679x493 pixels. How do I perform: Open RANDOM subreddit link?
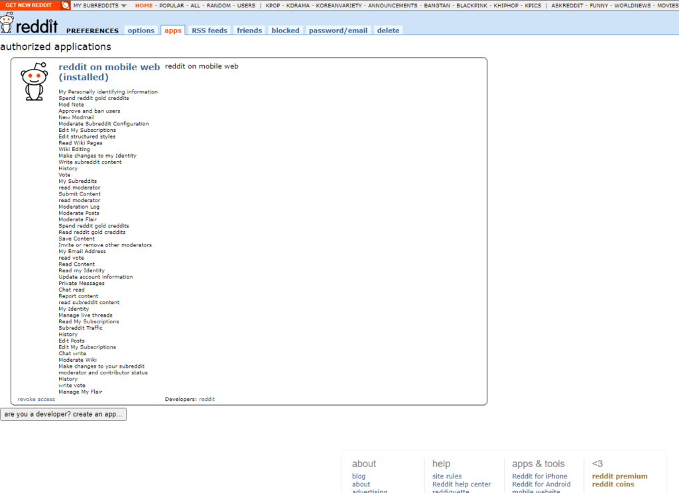click(x=219, y=5)
